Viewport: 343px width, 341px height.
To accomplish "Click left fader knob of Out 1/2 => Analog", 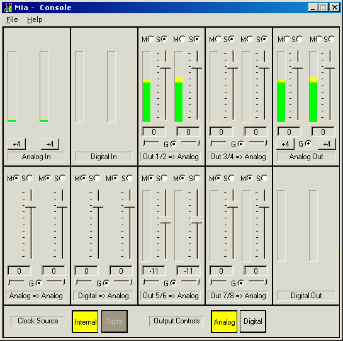I will tap(166, 65).
